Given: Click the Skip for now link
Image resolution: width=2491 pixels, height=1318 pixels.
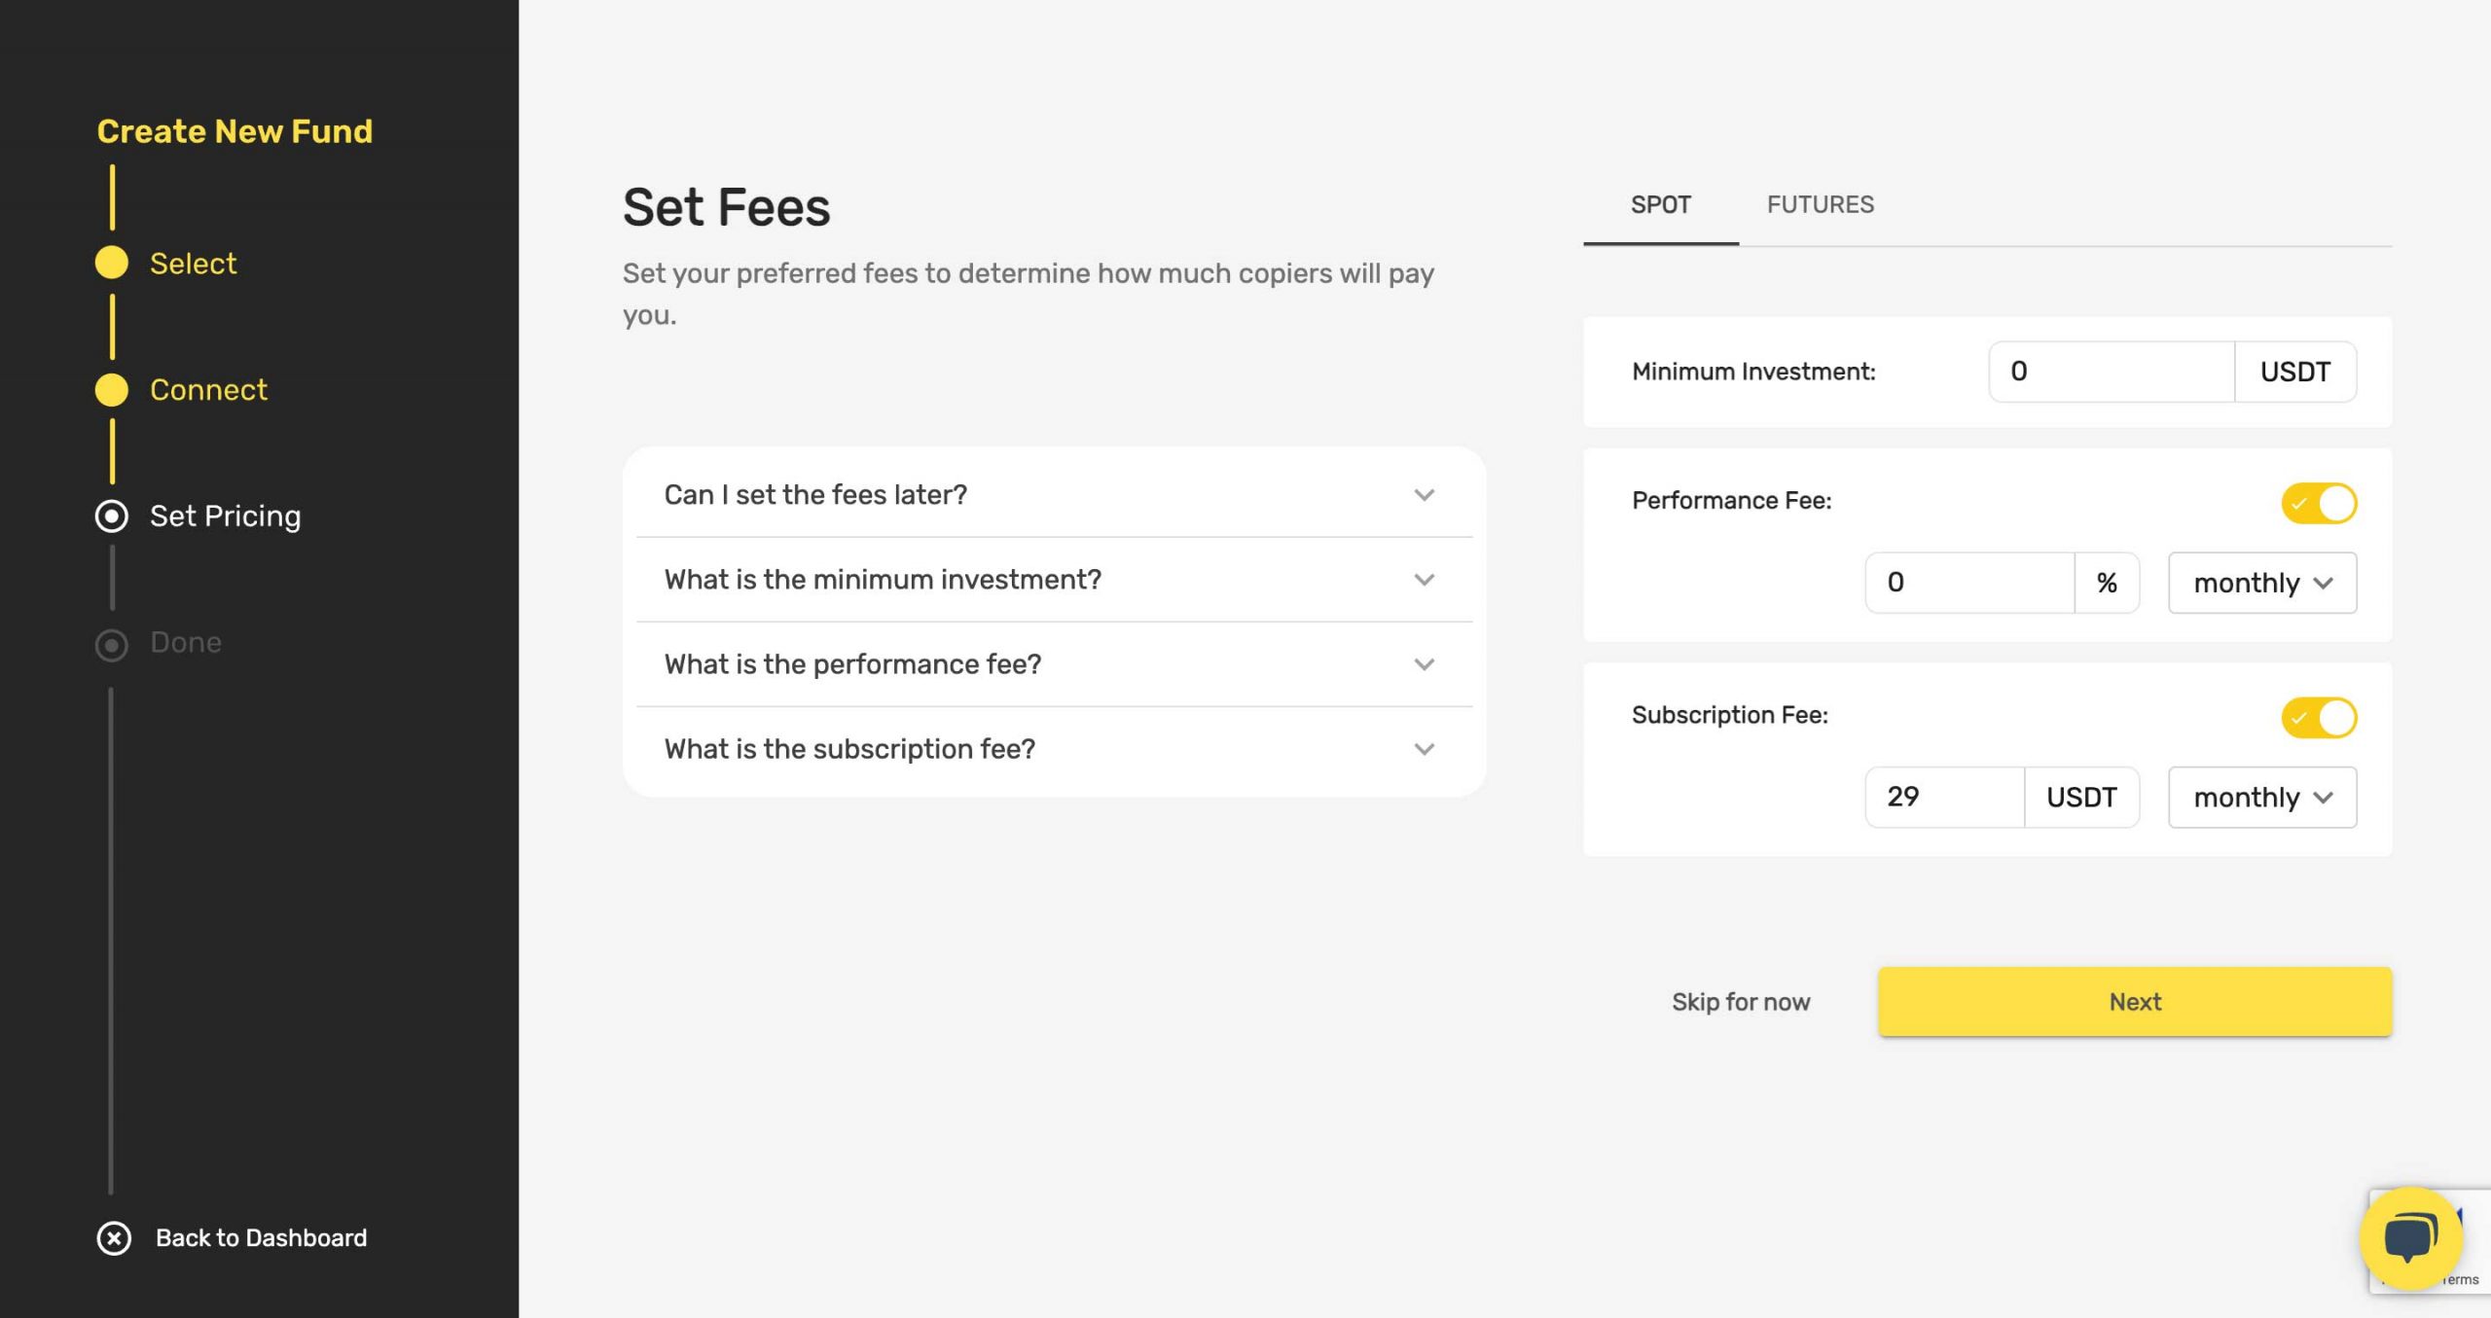Looking at the screenshot, I should point(1740,1002).
